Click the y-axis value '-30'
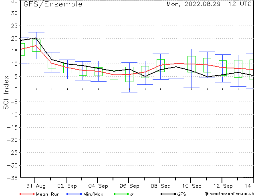The height and width of the screenshot is (196, 254). [x=12, y=166]
